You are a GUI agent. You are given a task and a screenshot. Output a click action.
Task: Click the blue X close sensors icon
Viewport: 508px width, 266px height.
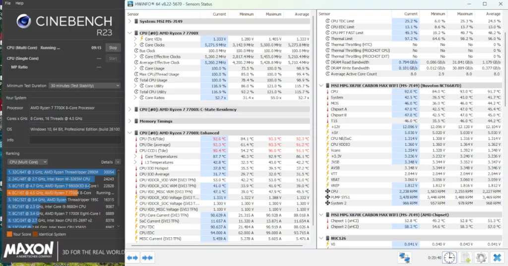497,258
